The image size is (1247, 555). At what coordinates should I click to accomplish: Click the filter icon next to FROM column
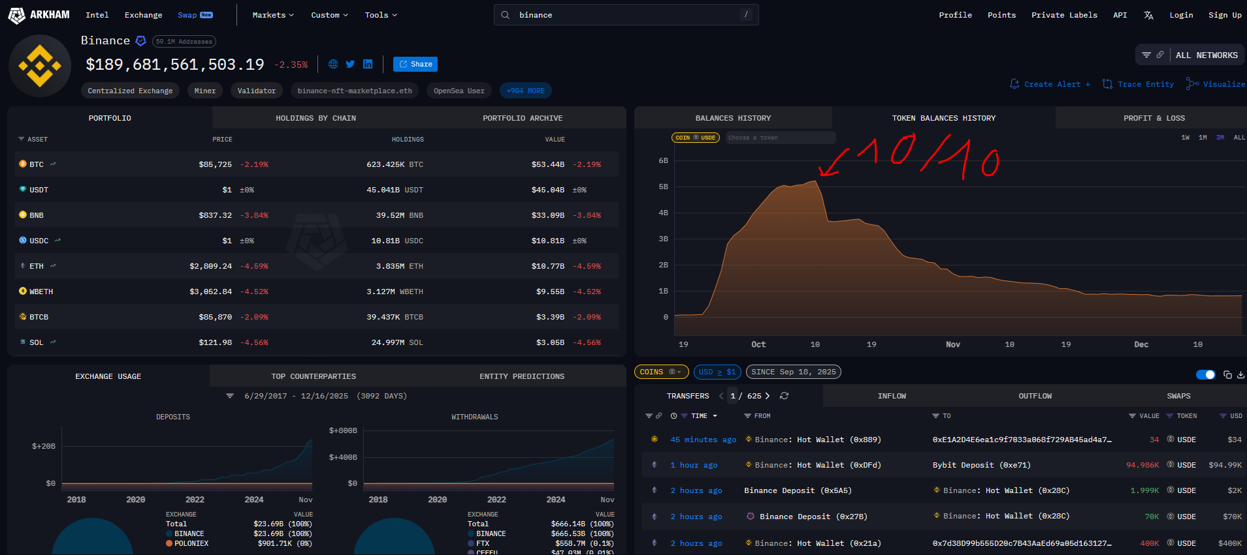pos(747,416)
